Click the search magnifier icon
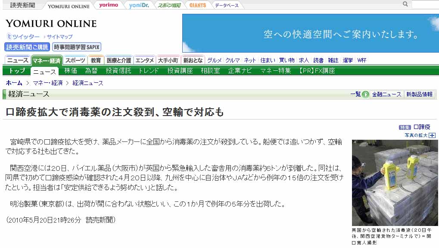The width and height of the screenshot is (439, 248). (x=405, y=4)
